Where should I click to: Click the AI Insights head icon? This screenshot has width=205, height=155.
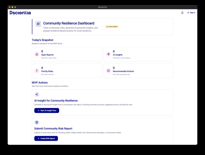pyautogui.click(x=108, y=54)
